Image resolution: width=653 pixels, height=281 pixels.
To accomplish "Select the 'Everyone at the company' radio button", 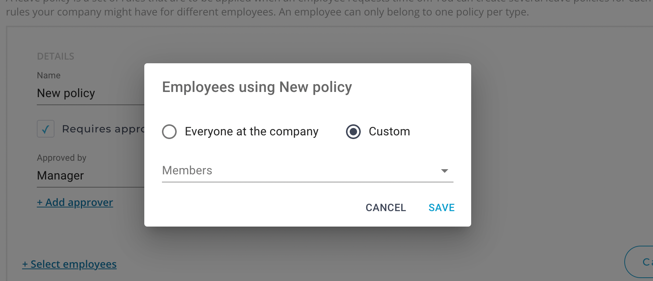I will click(x=169, y=132).
